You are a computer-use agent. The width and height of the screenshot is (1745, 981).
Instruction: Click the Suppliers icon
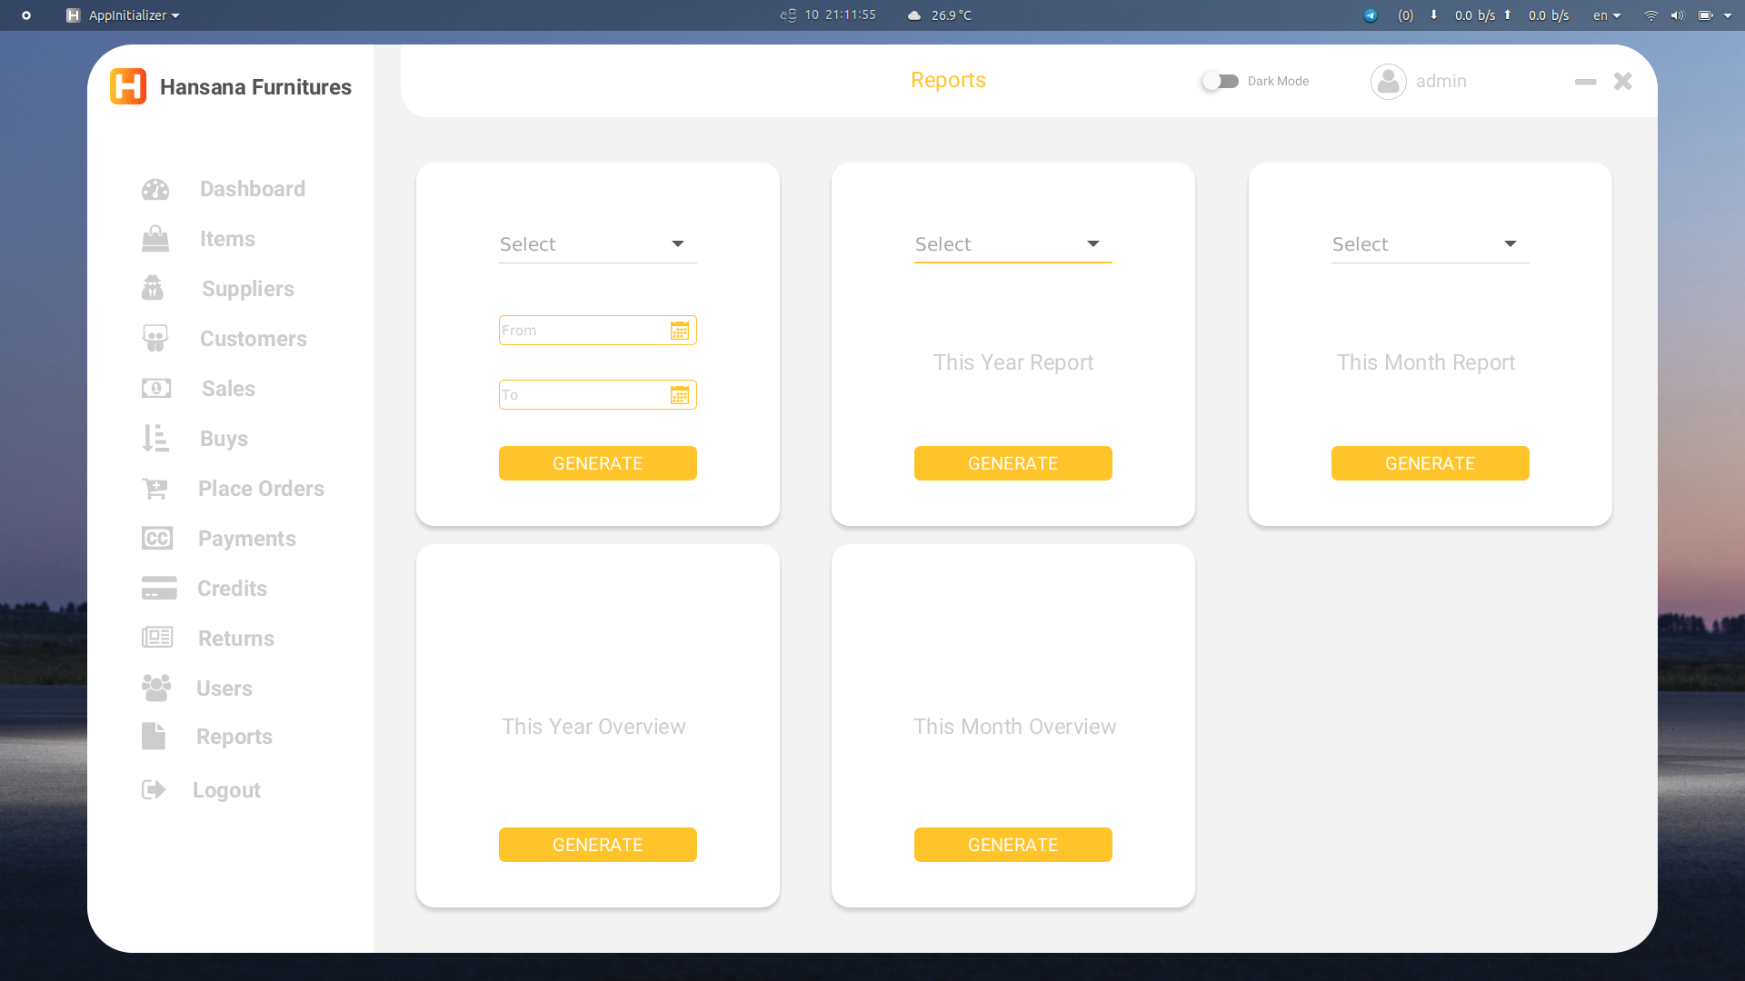pyautogui.click(x=154, y=288)
